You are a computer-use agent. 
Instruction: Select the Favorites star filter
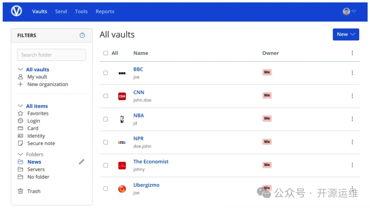tap(38, 113)
